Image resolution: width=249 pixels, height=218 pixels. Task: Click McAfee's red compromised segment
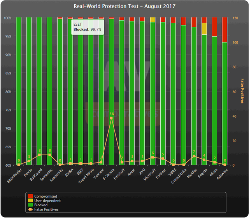[194, 22]
